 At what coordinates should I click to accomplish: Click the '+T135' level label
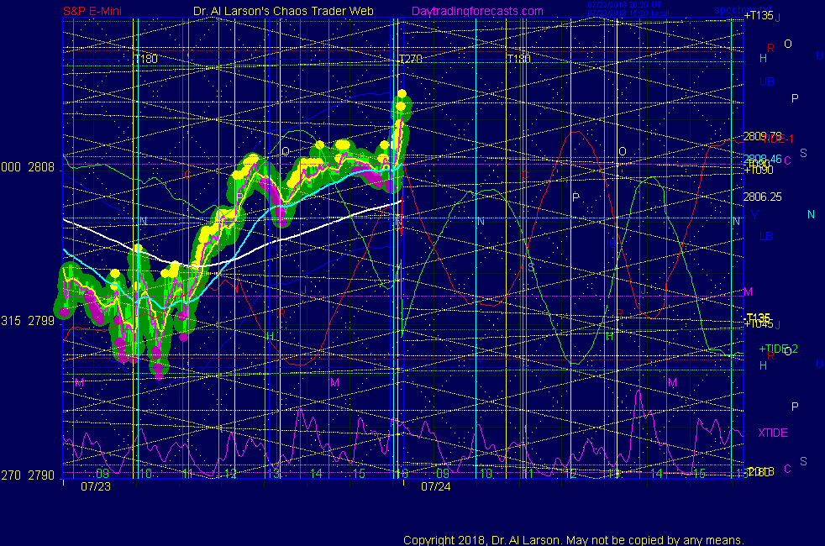[758, 16]
